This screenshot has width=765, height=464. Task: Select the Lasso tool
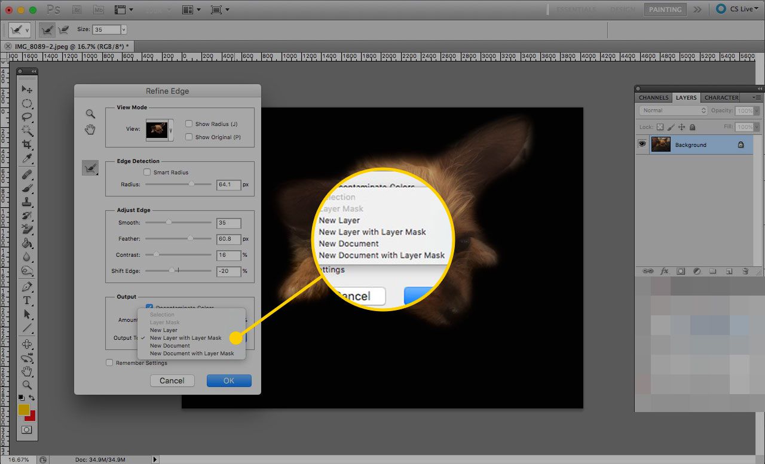(27, 116)
